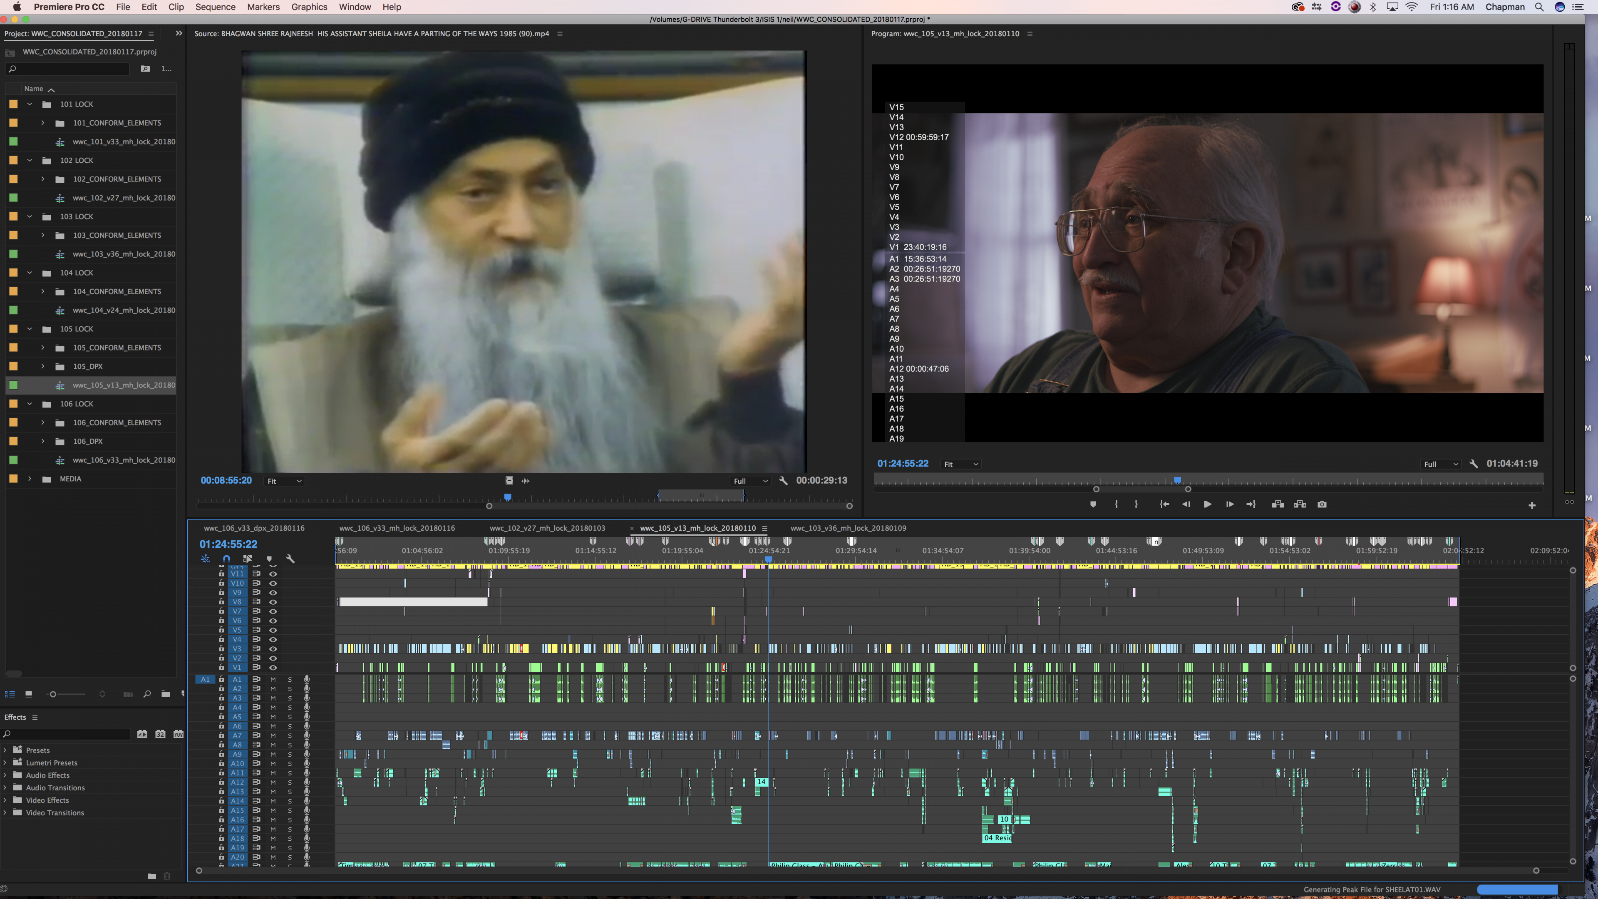Click the Extract button in Program monitor
This screenshot has height=899, width=1598.
point(1300,504)
